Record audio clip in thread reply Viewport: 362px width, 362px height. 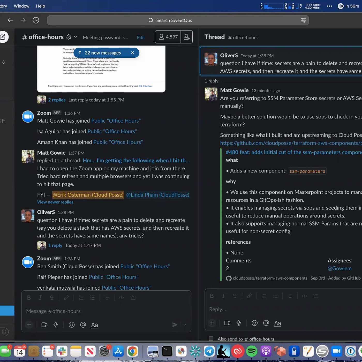(x=239, y=323)
